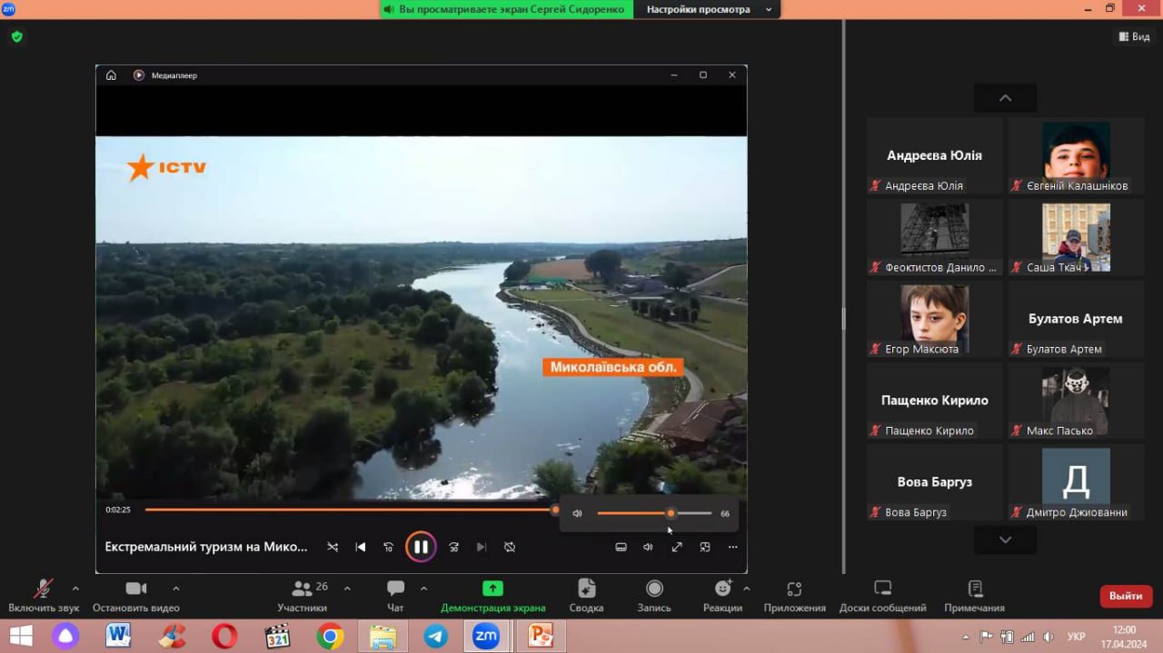Leave meeting with red Выйти button

(1126, 596)
